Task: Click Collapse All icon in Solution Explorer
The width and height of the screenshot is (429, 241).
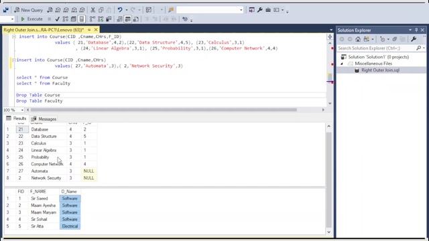Action: pos(395,39)
